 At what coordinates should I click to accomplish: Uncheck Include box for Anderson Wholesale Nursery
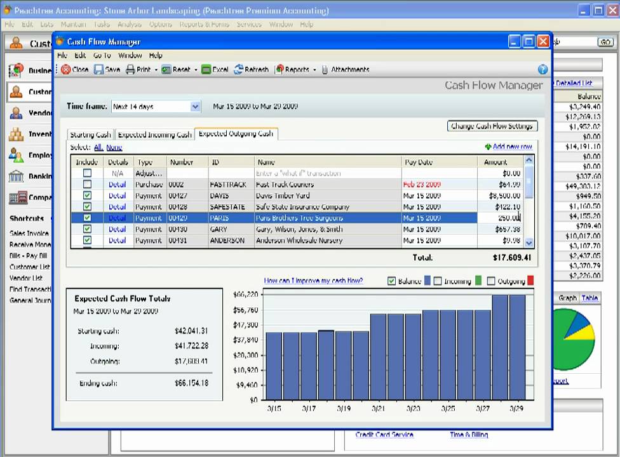click(87, 240)
